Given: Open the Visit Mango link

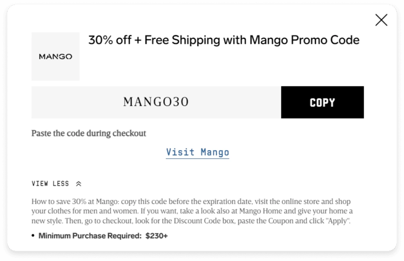Looking at the screenshot, I should tap(197, 152).
